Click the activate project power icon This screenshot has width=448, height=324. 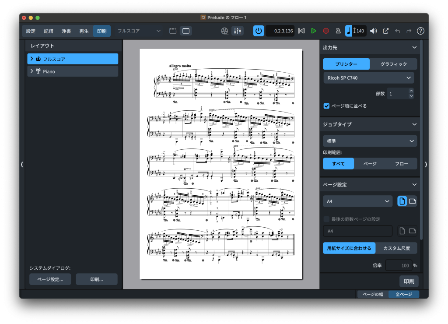[x=259, y=31]
